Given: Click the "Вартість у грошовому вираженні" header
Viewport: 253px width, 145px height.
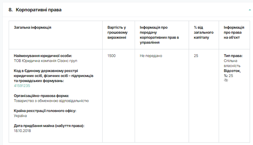Looking at the screenshot, I should tap(117, 32).
